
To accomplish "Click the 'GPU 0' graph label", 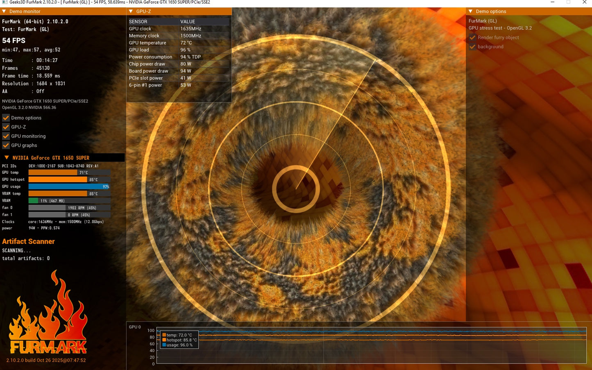I will pos(135,327).
